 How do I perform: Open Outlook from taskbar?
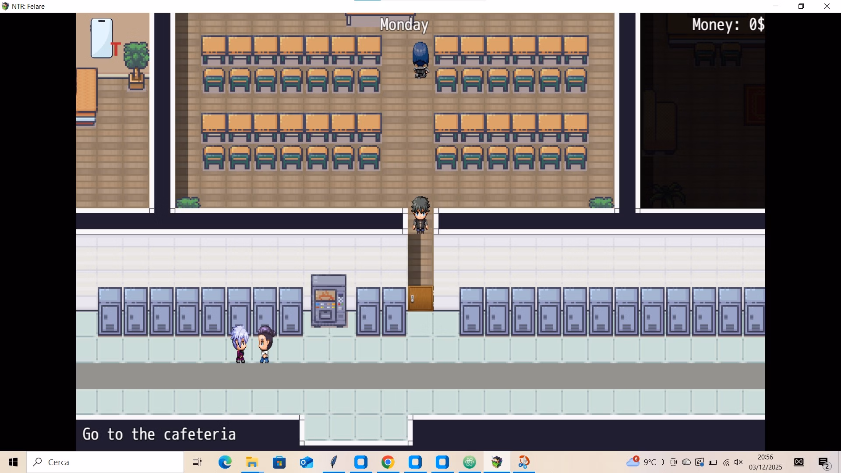[306, 462]
